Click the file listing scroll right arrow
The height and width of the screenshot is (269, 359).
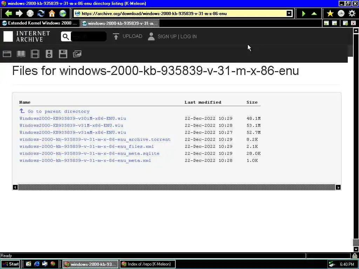coord(338,187)
